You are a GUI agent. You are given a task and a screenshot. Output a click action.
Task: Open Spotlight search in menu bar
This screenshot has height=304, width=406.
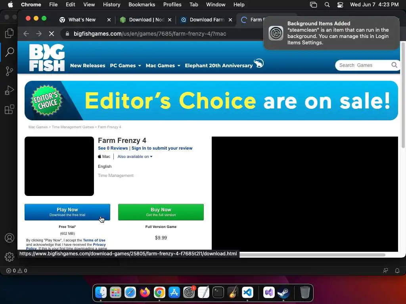(x=327, y=5)
